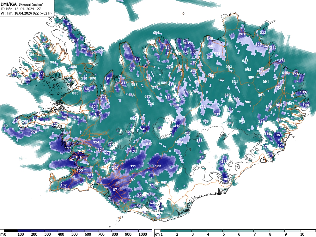The width and height of the screenshot is (316, 237).
Task: Select the map value 157 in the southwest
Action: 68,148
